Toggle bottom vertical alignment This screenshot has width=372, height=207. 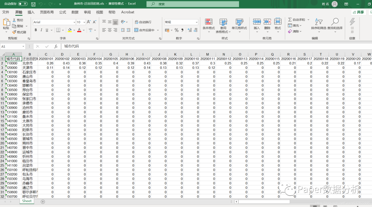pos(115,22)
